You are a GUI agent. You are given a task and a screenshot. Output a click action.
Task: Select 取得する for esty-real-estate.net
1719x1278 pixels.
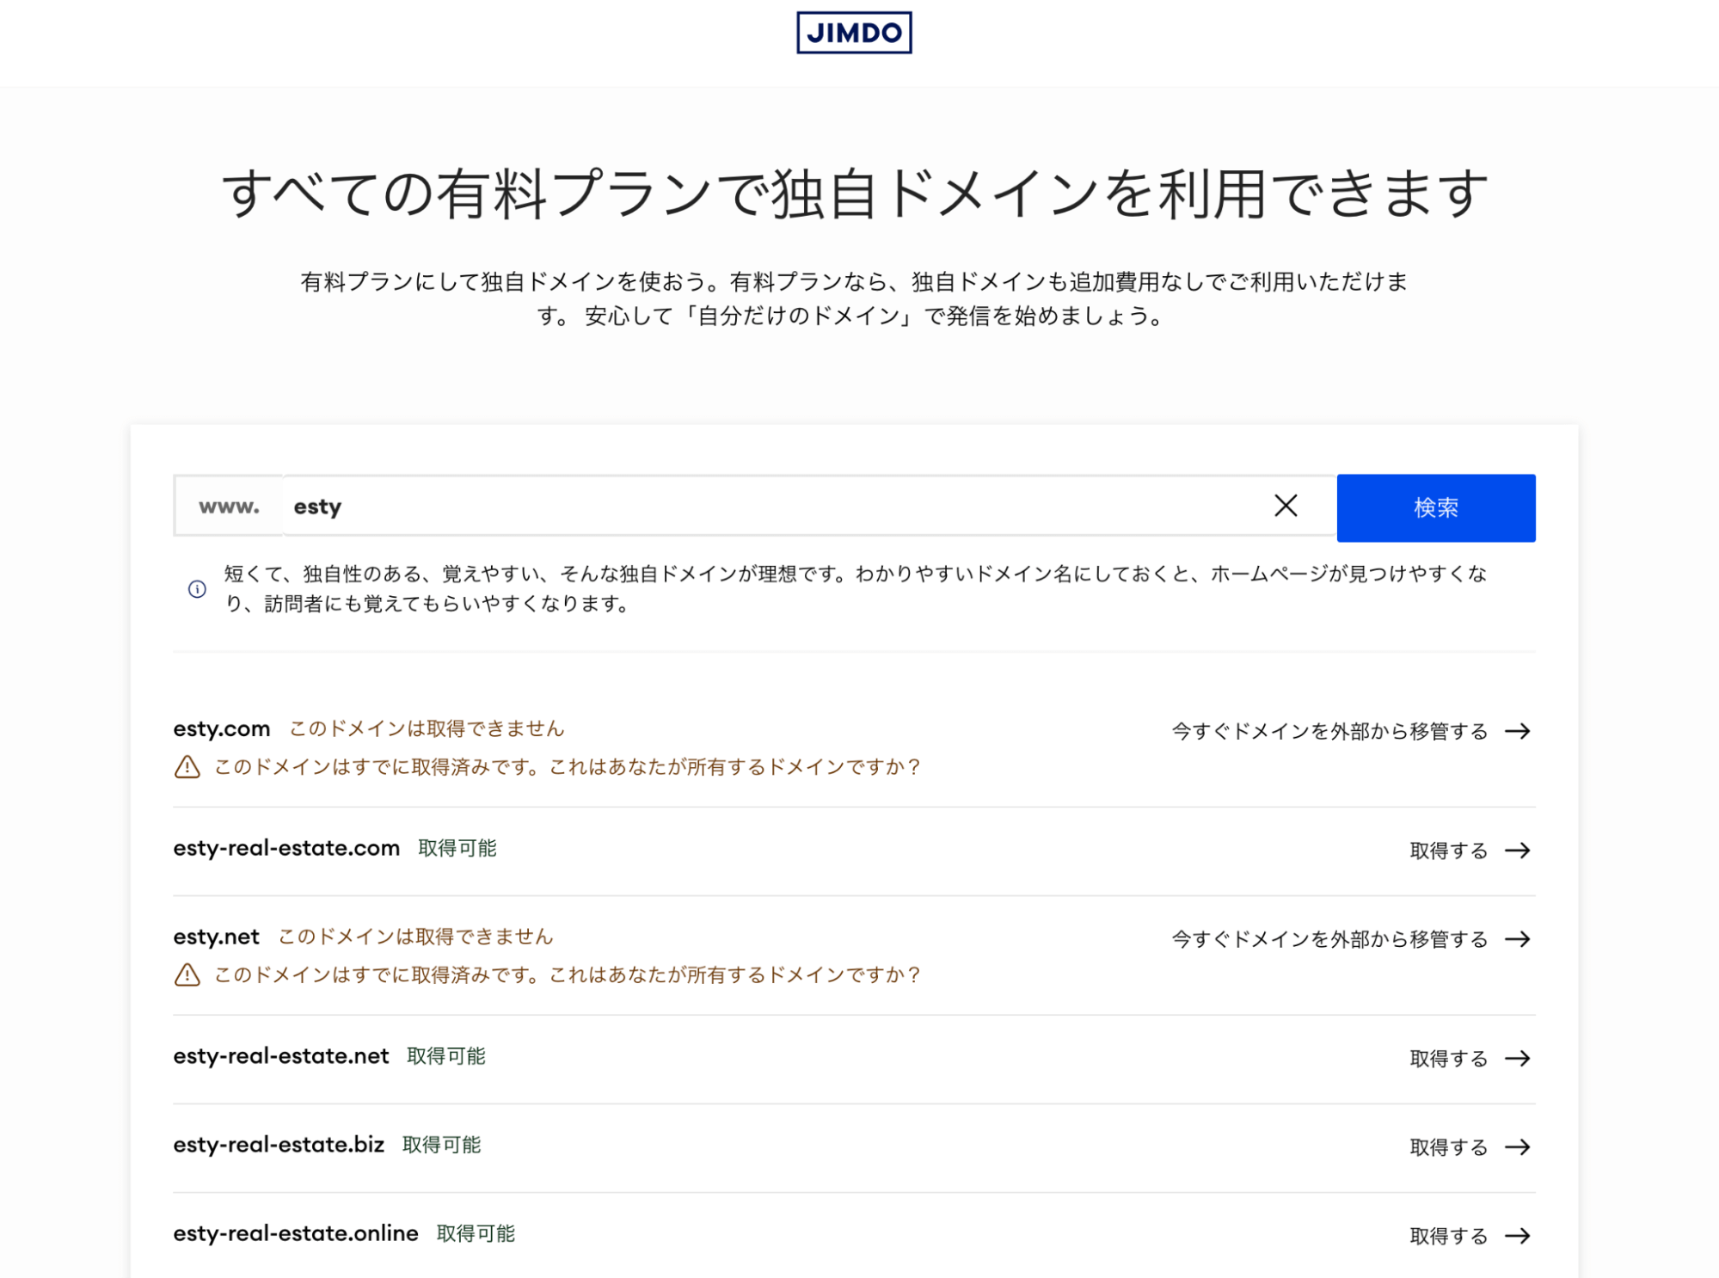(x=1448, y=1059)
